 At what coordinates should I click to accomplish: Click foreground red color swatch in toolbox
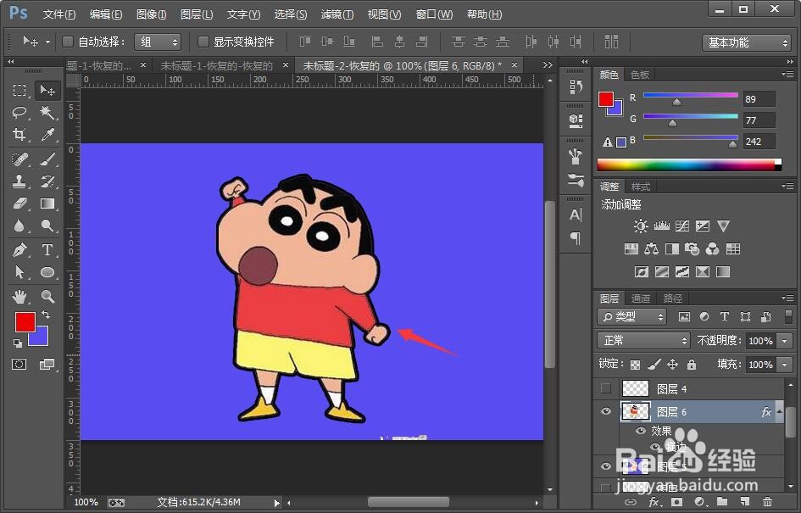[25, 322]
